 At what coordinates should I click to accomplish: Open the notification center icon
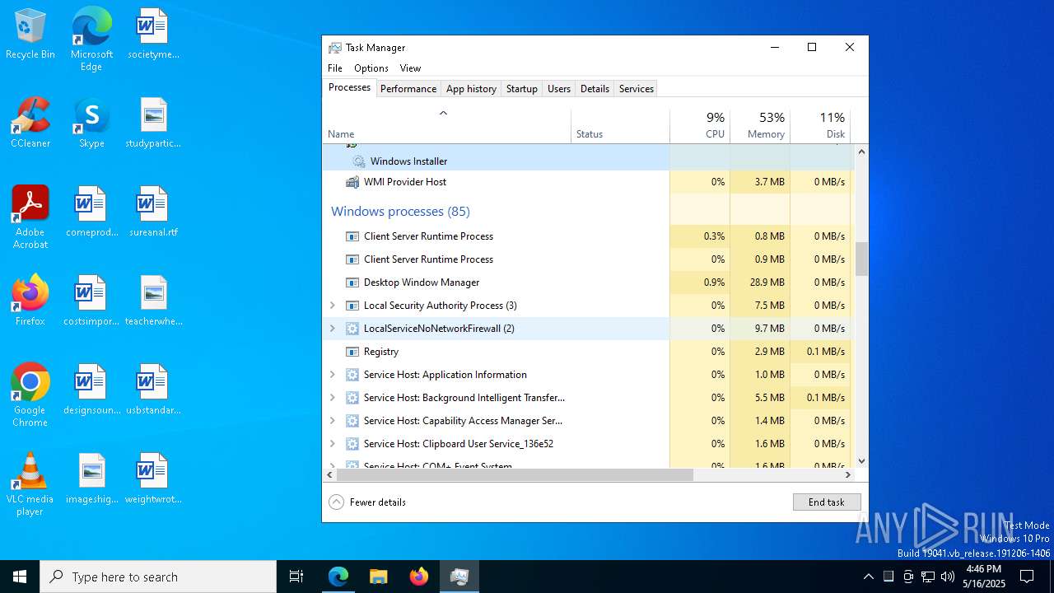click(1027, 577)
